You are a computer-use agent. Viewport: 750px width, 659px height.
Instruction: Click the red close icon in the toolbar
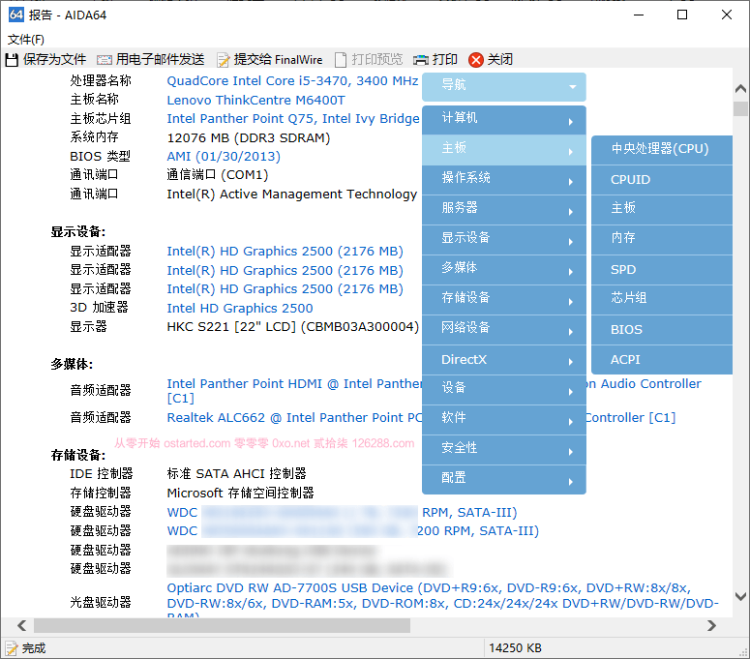(x=476, y=60)
